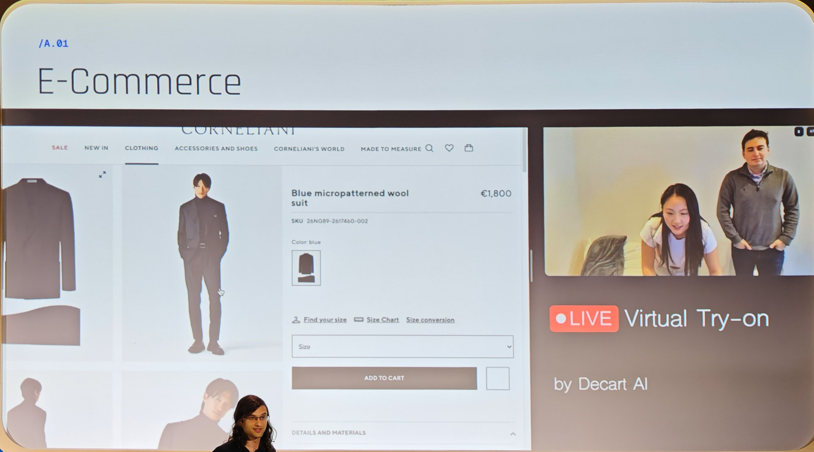Select ACCESSORIES AND SHOES menu

point(216,149)
